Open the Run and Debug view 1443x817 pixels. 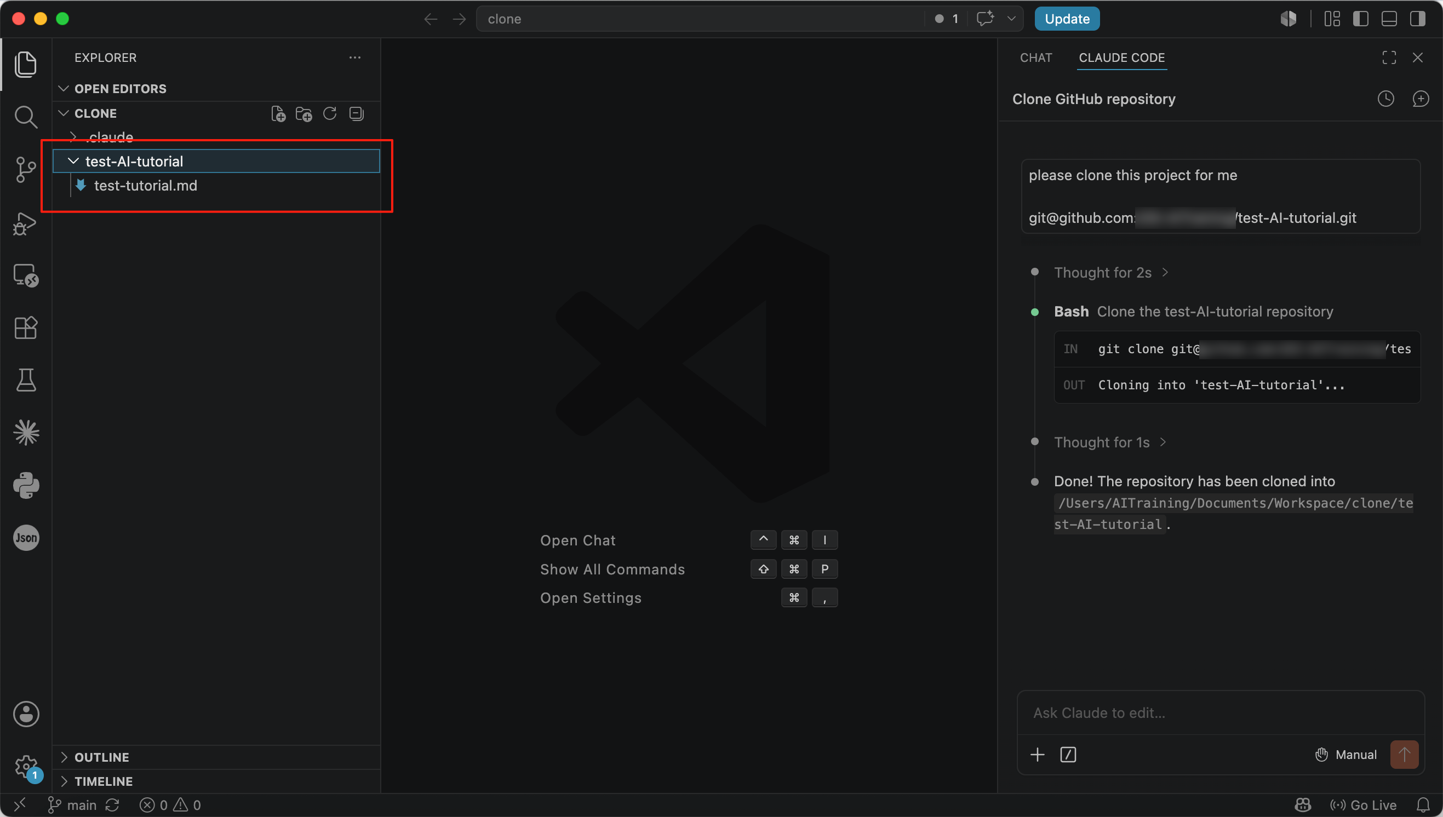pyautogui.click(x=26, y=223)
